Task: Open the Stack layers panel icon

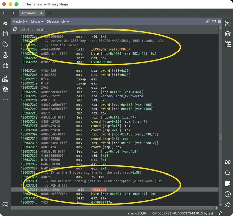Action: pos(228,34)
